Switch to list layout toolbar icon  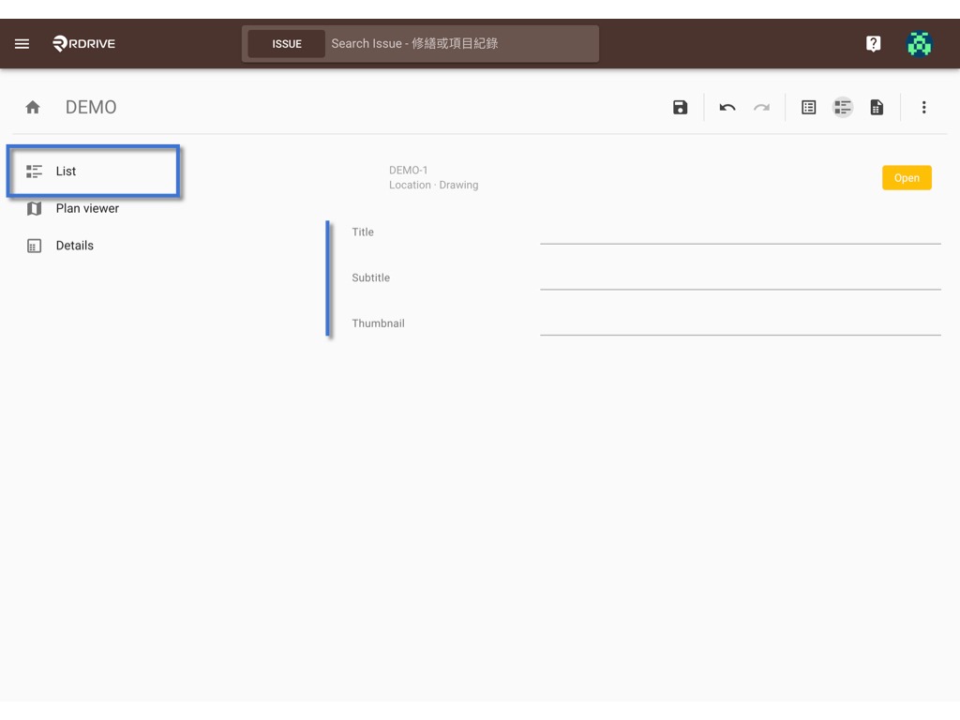843,108
